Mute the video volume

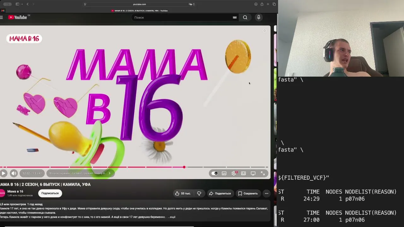[14, 173]
